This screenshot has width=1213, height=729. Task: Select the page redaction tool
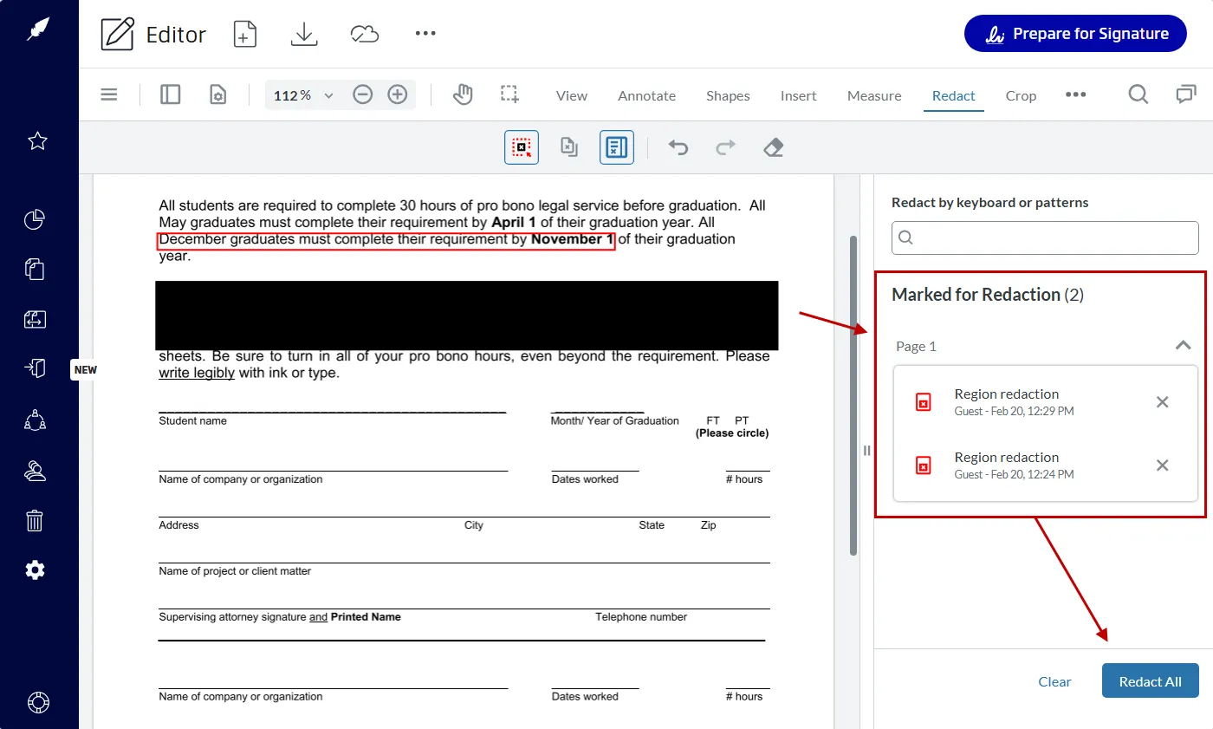[x=568, y=147]
